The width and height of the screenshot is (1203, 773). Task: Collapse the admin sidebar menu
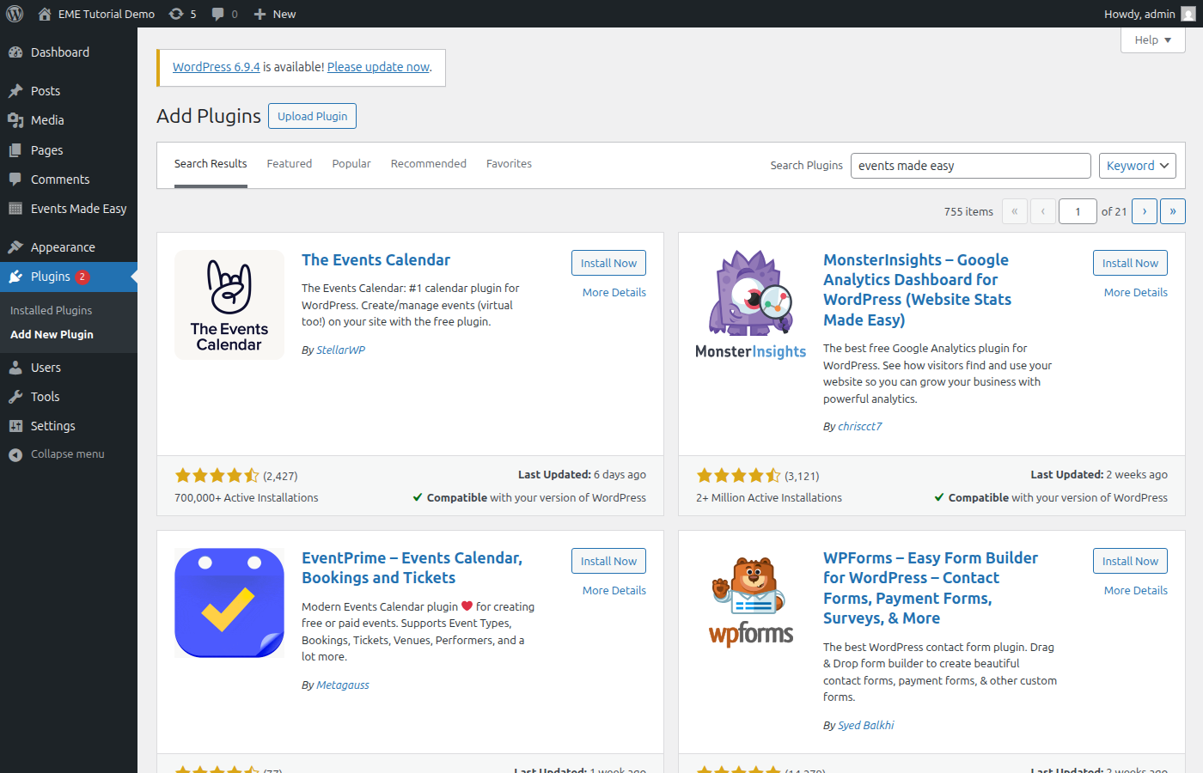click(59, 453)
